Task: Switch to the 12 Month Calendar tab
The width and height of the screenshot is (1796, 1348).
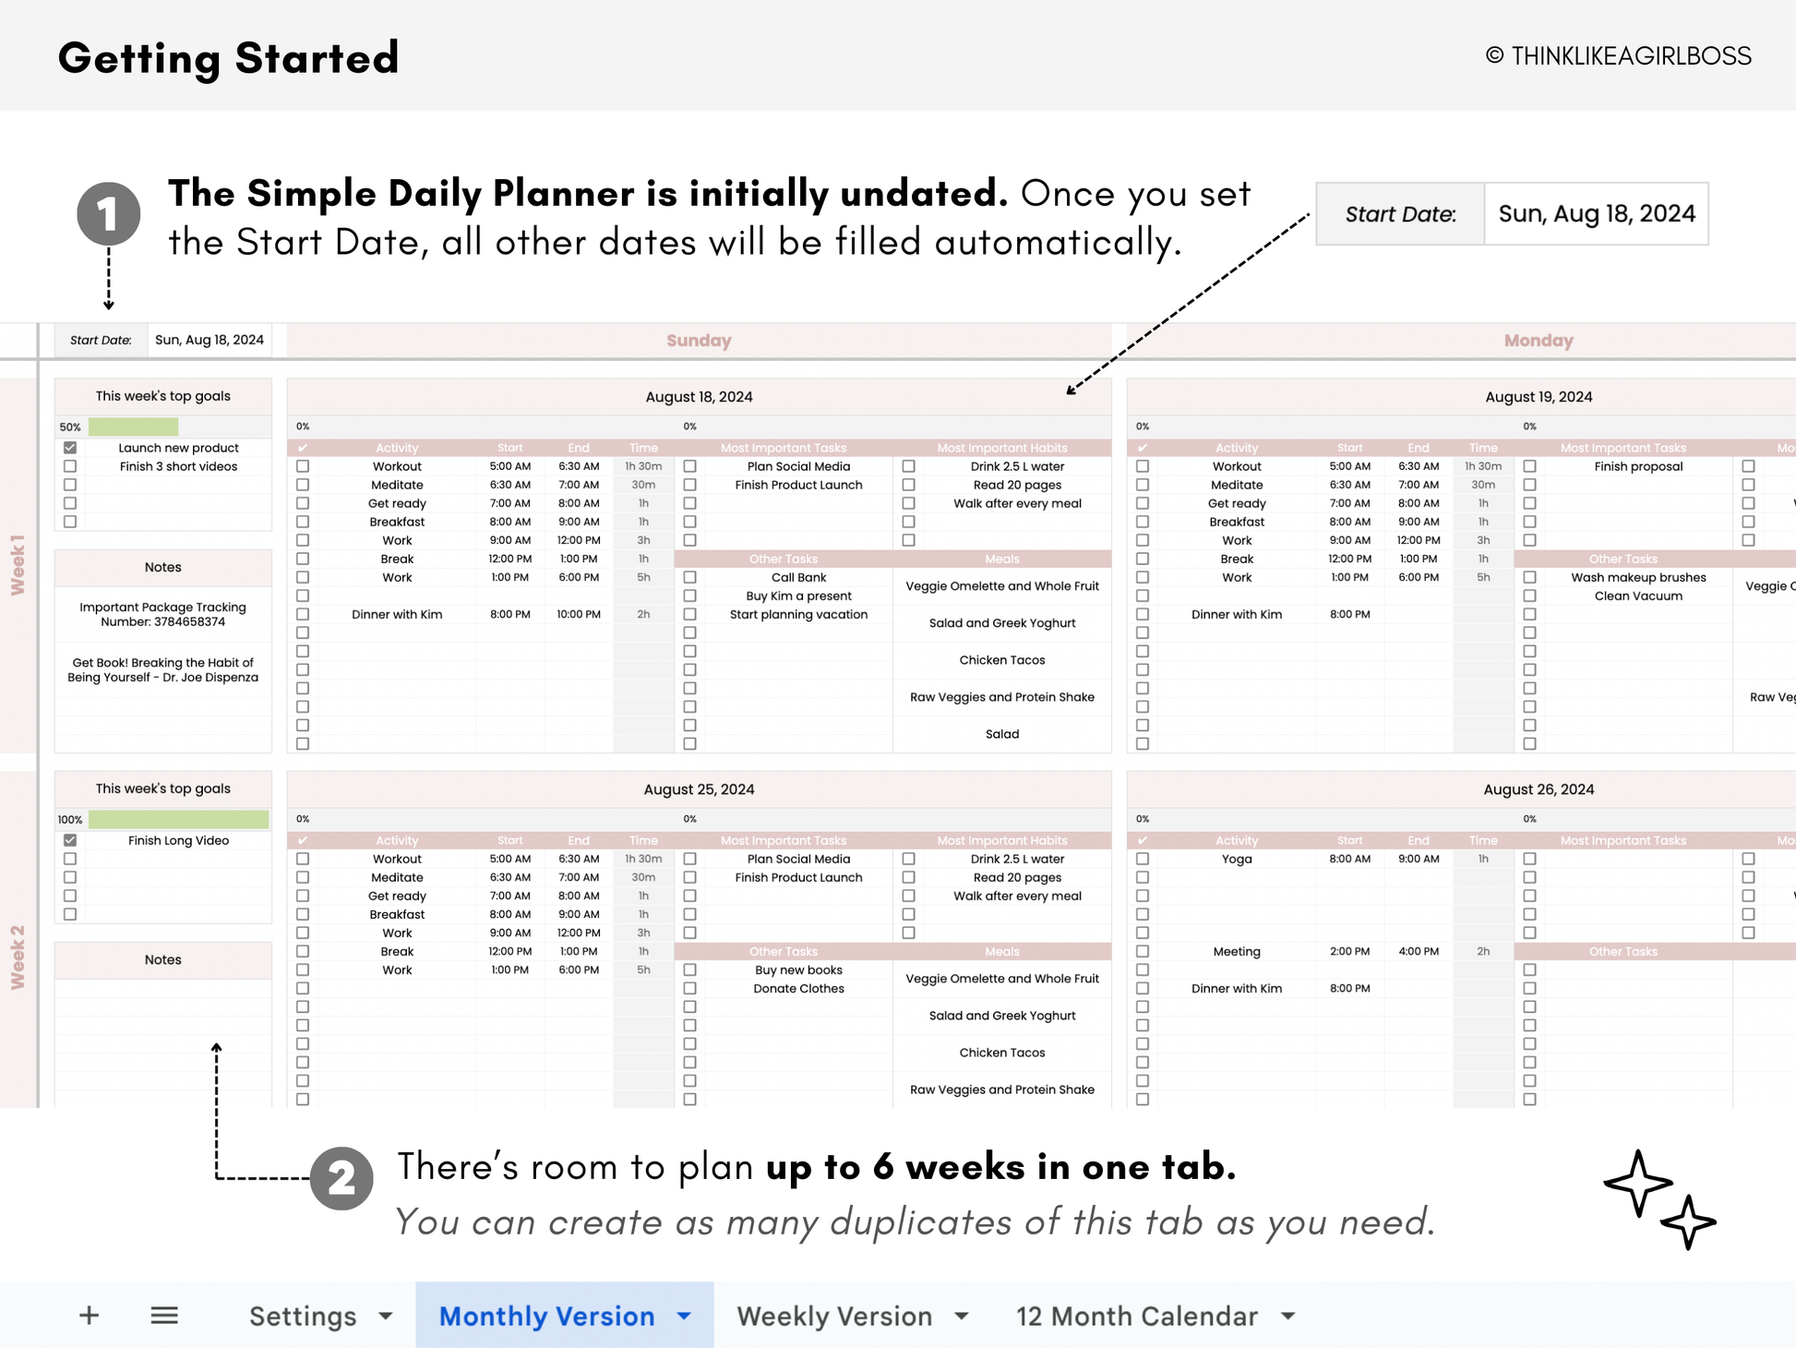Action: 1137,1316
